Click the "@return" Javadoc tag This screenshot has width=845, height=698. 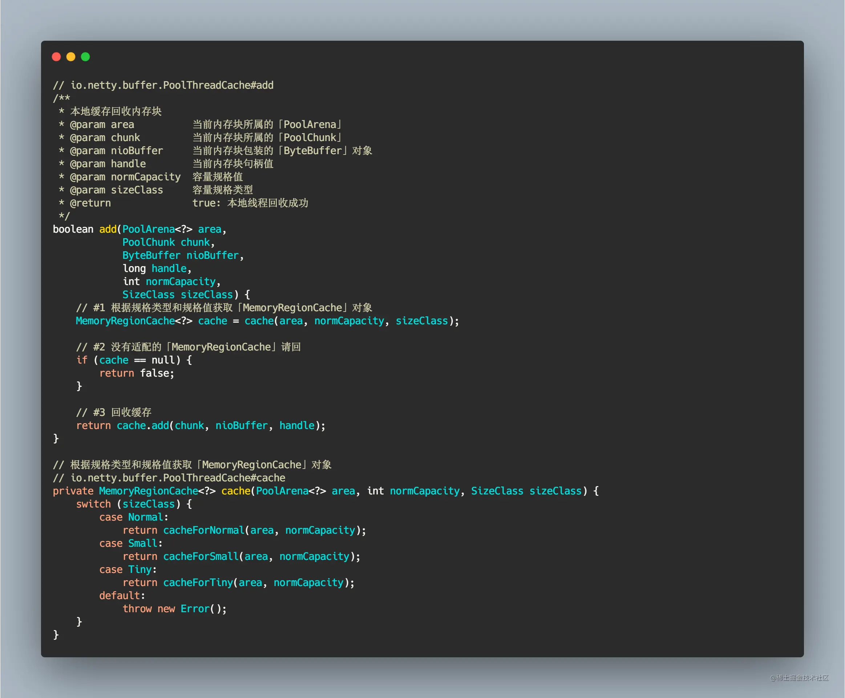click(x=90, y=203)
